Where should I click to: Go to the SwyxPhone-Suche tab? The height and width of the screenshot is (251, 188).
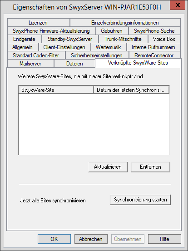coord(154,31)
